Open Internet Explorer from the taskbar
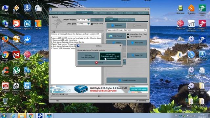Image resolution: width=210 pixels, height=118 pixels. 13,116
